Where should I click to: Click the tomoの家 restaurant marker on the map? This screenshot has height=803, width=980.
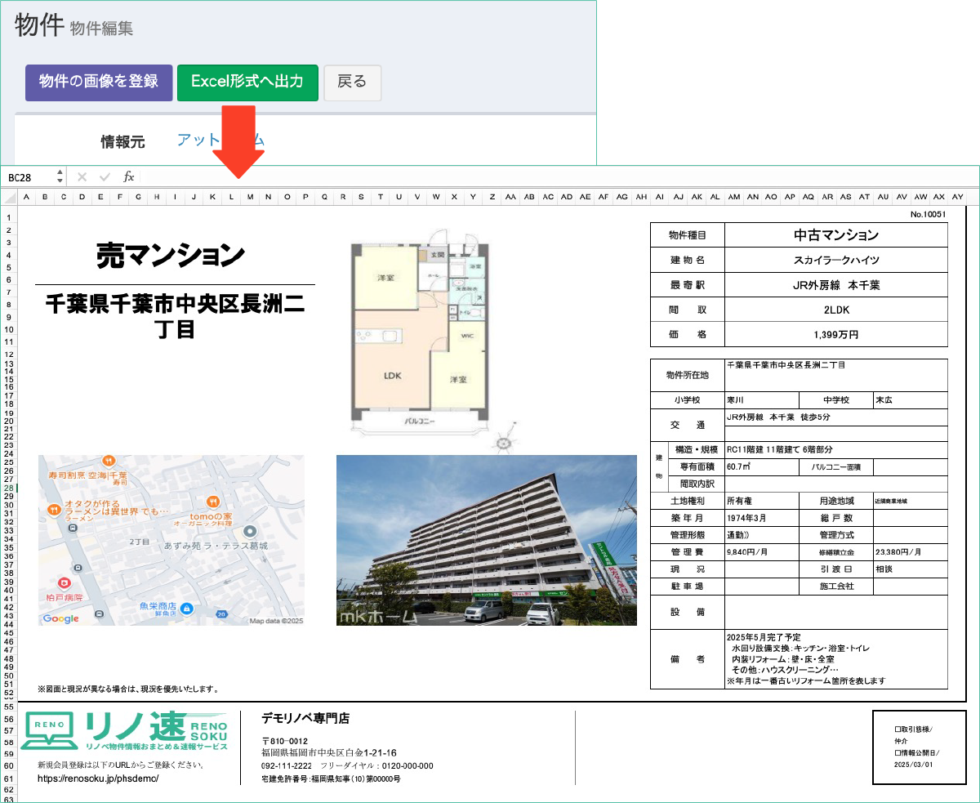(212, 502)
